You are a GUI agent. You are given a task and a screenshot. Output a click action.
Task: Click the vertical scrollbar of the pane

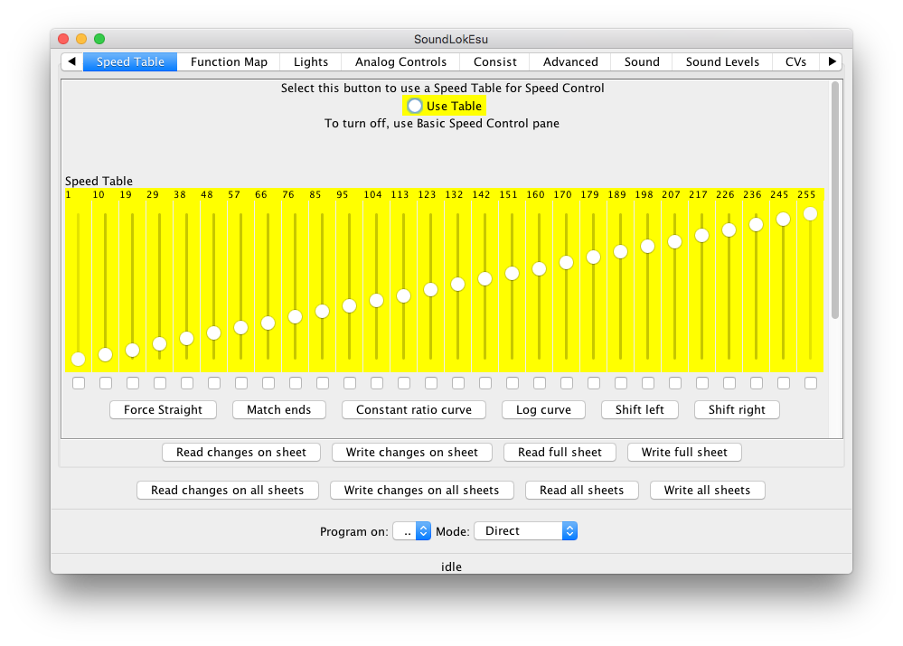tap(835, 201)
